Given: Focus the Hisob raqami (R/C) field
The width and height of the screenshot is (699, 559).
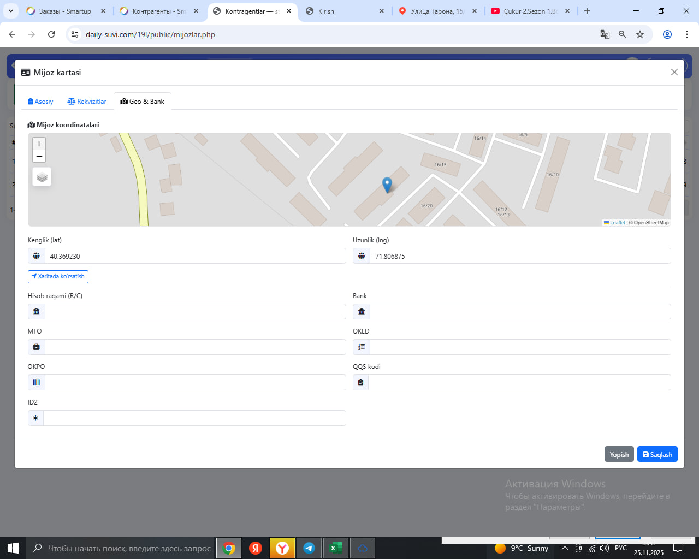Looking at the screenshot, I should (x=195, y=312).
